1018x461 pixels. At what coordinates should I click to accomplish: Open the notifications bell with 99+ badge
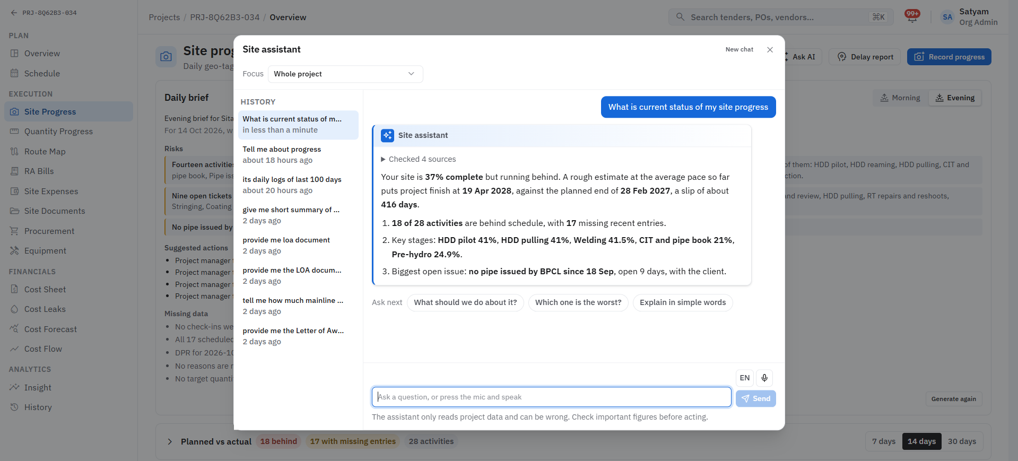[912, 17]
